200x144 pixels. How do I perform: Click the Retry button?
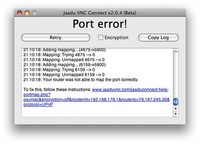(56, 38)
